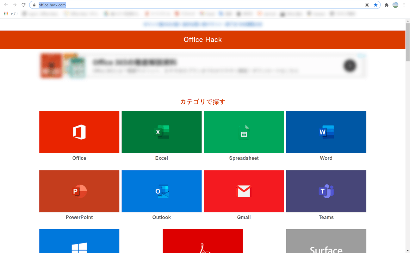The image size is (410, 253).
Task: Click the banner ad thumbnail image
Action: click(63, 66)
